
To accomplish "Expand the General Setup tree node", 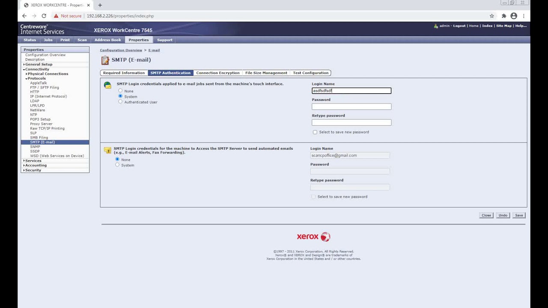I will (x=24, y=65).
